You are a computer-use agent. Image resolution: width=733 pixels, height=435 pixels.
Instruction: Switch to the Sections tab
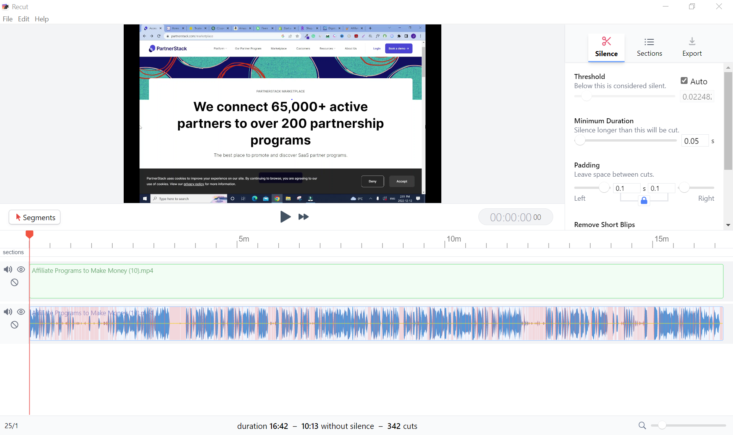click(x=649, y=47)
